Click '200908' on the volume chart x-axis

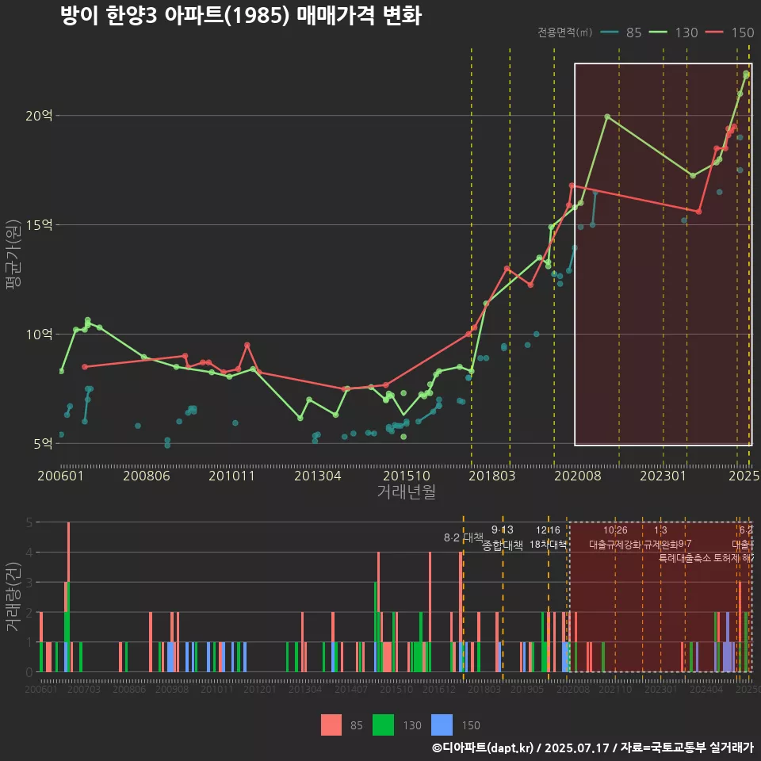[172, 689]
